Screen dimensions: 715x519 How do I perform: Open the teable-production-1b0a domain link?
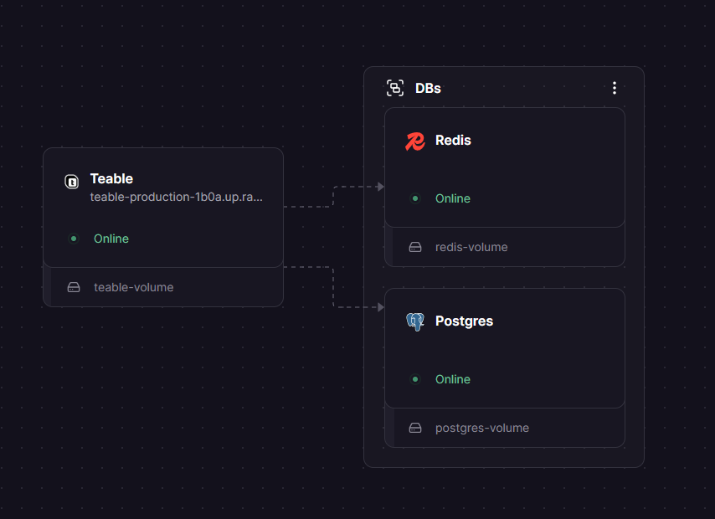tap(176, 197)
